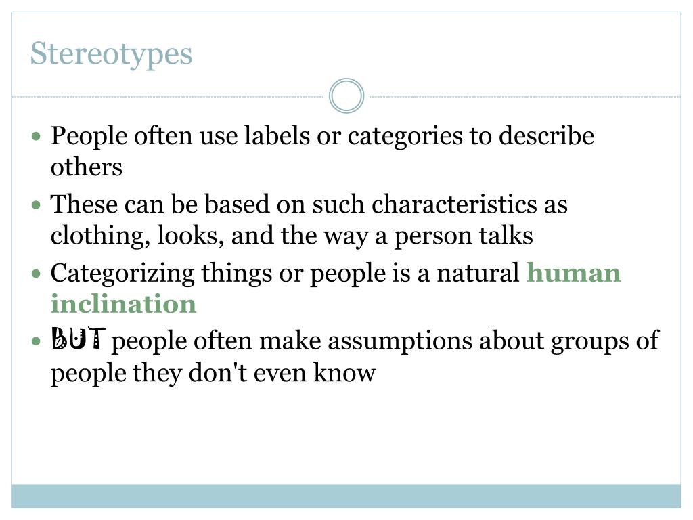Viewport: 693px width, 520px height.
Task: Click the Stereotypes slide title
Action: pos(111,55)
